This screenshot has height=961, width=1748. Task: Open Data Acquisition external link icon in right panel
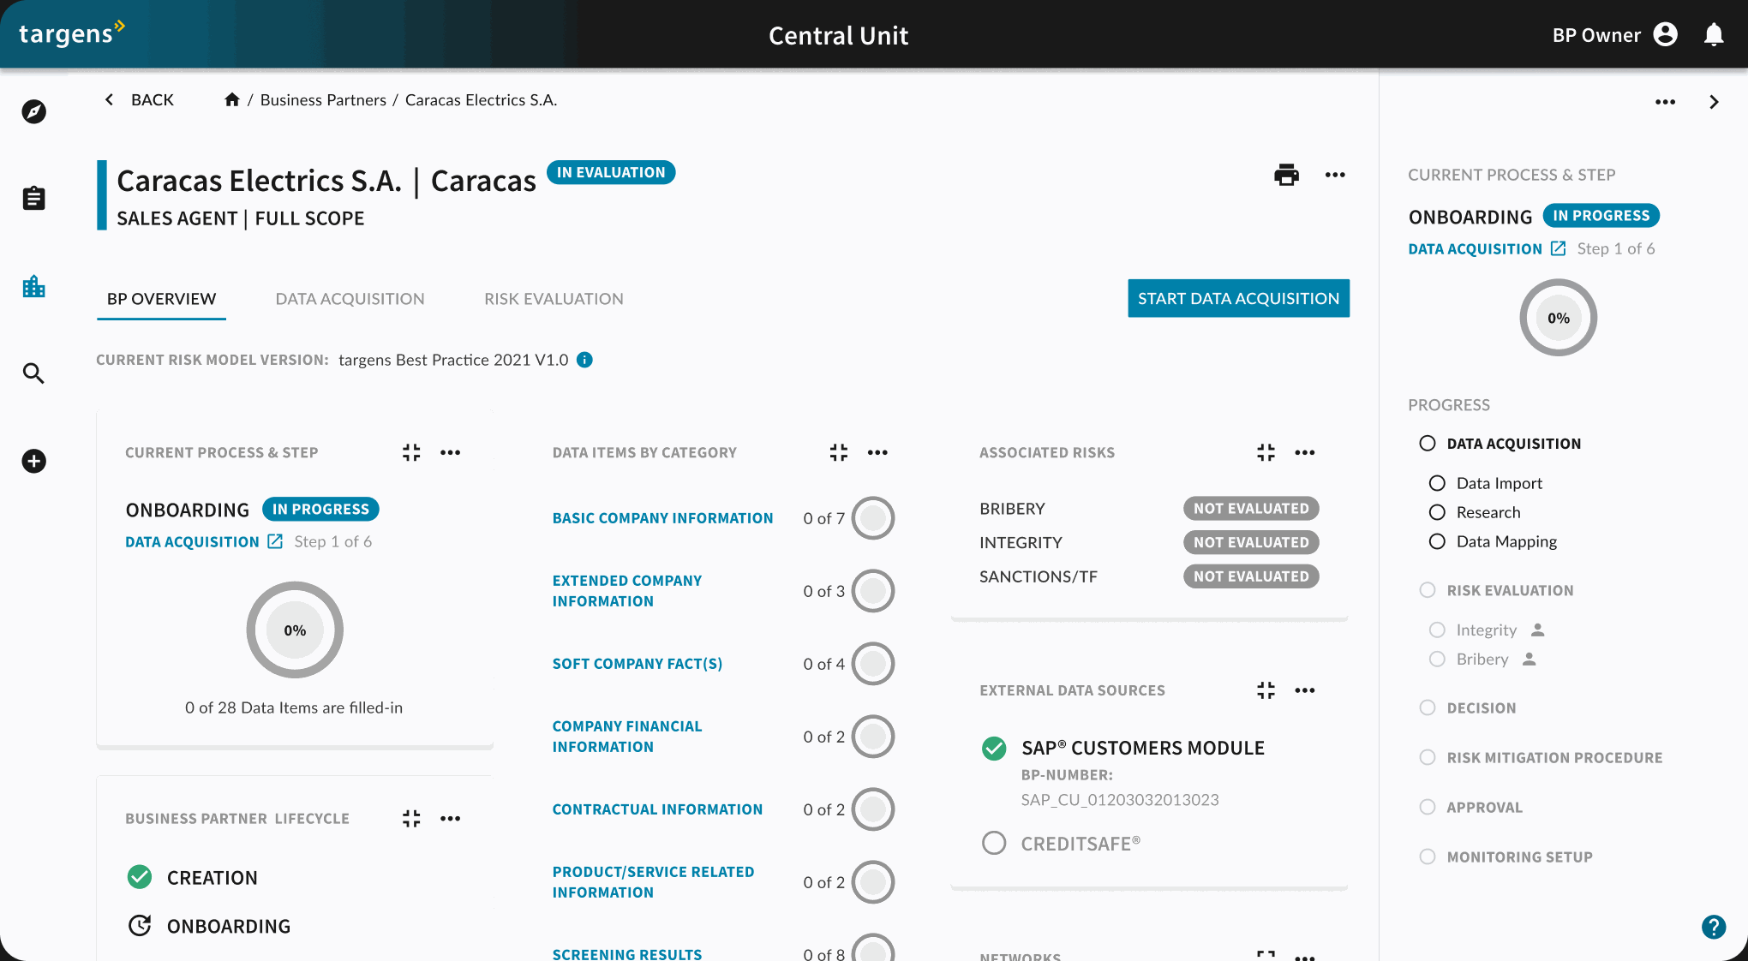pos(1559,248)
